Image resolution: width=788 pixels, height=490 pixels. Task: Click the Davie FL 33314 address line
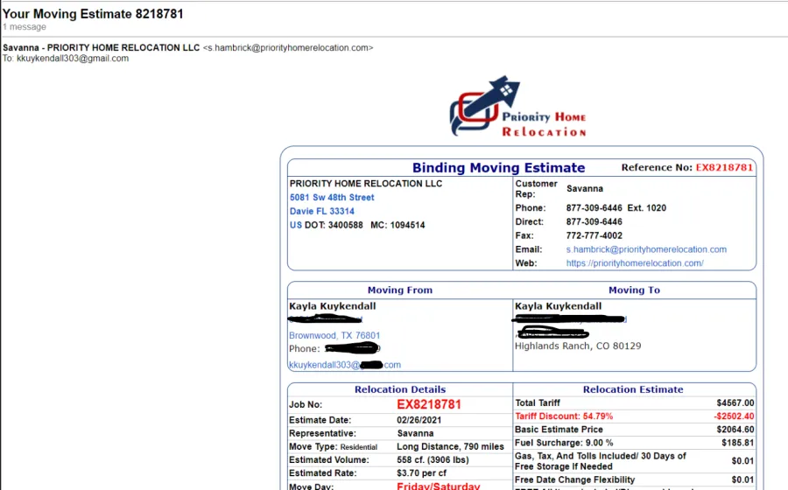coord(321,212)
